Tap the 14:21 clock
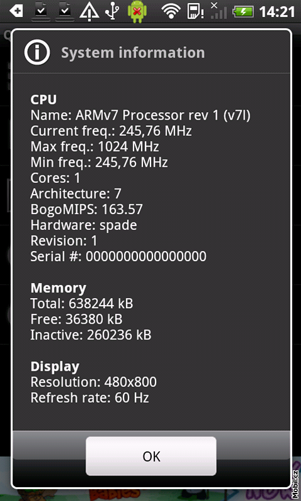Image resolution: width=301 pixels, height=501 pixels. point(277,12)
